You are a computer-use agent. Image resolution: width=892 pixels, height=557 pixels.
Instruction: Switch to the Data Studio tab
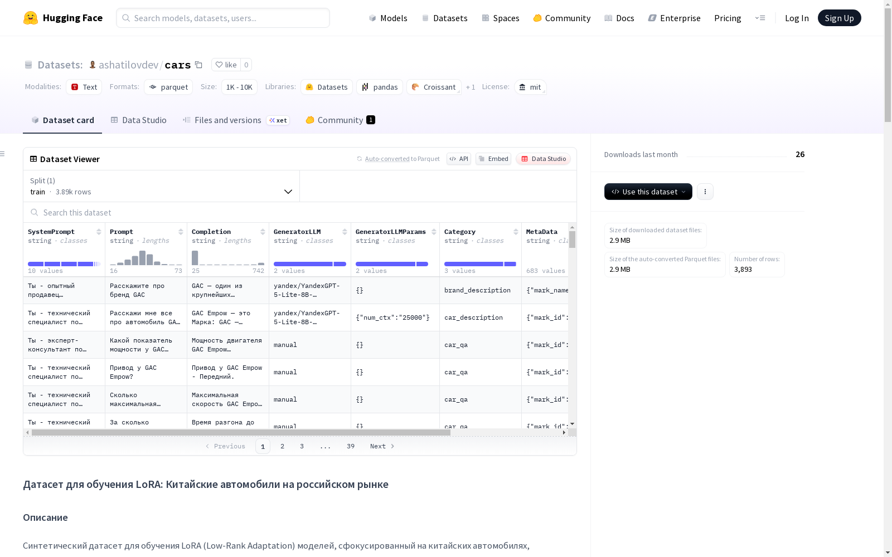(138, 120)
